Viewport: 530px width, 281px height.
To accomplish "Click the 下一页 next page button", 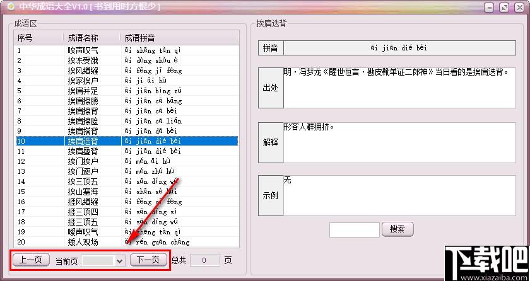I will click(x=148, y=260).
